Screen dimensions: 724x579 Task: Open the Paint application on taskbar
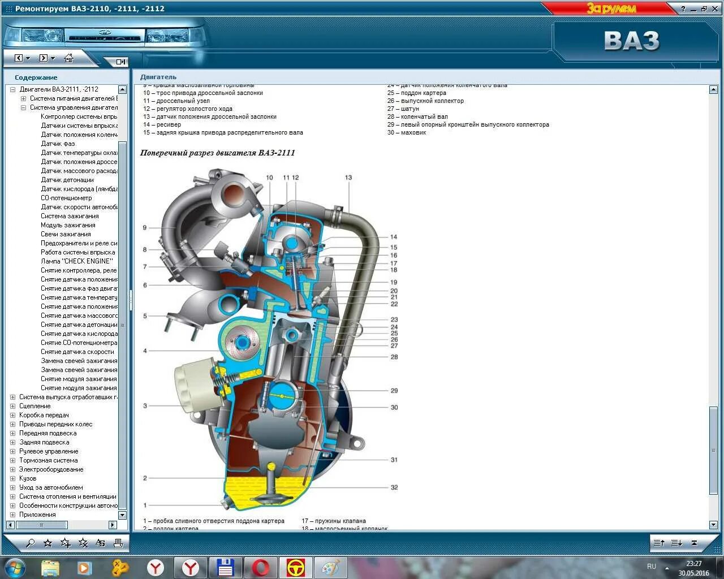[330, 567]
